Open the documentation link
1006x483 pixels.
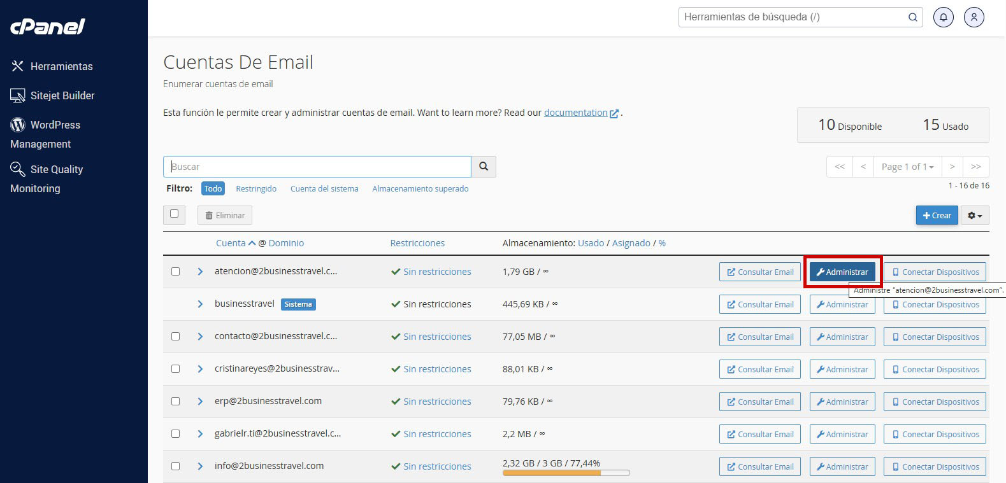(576, 113)
